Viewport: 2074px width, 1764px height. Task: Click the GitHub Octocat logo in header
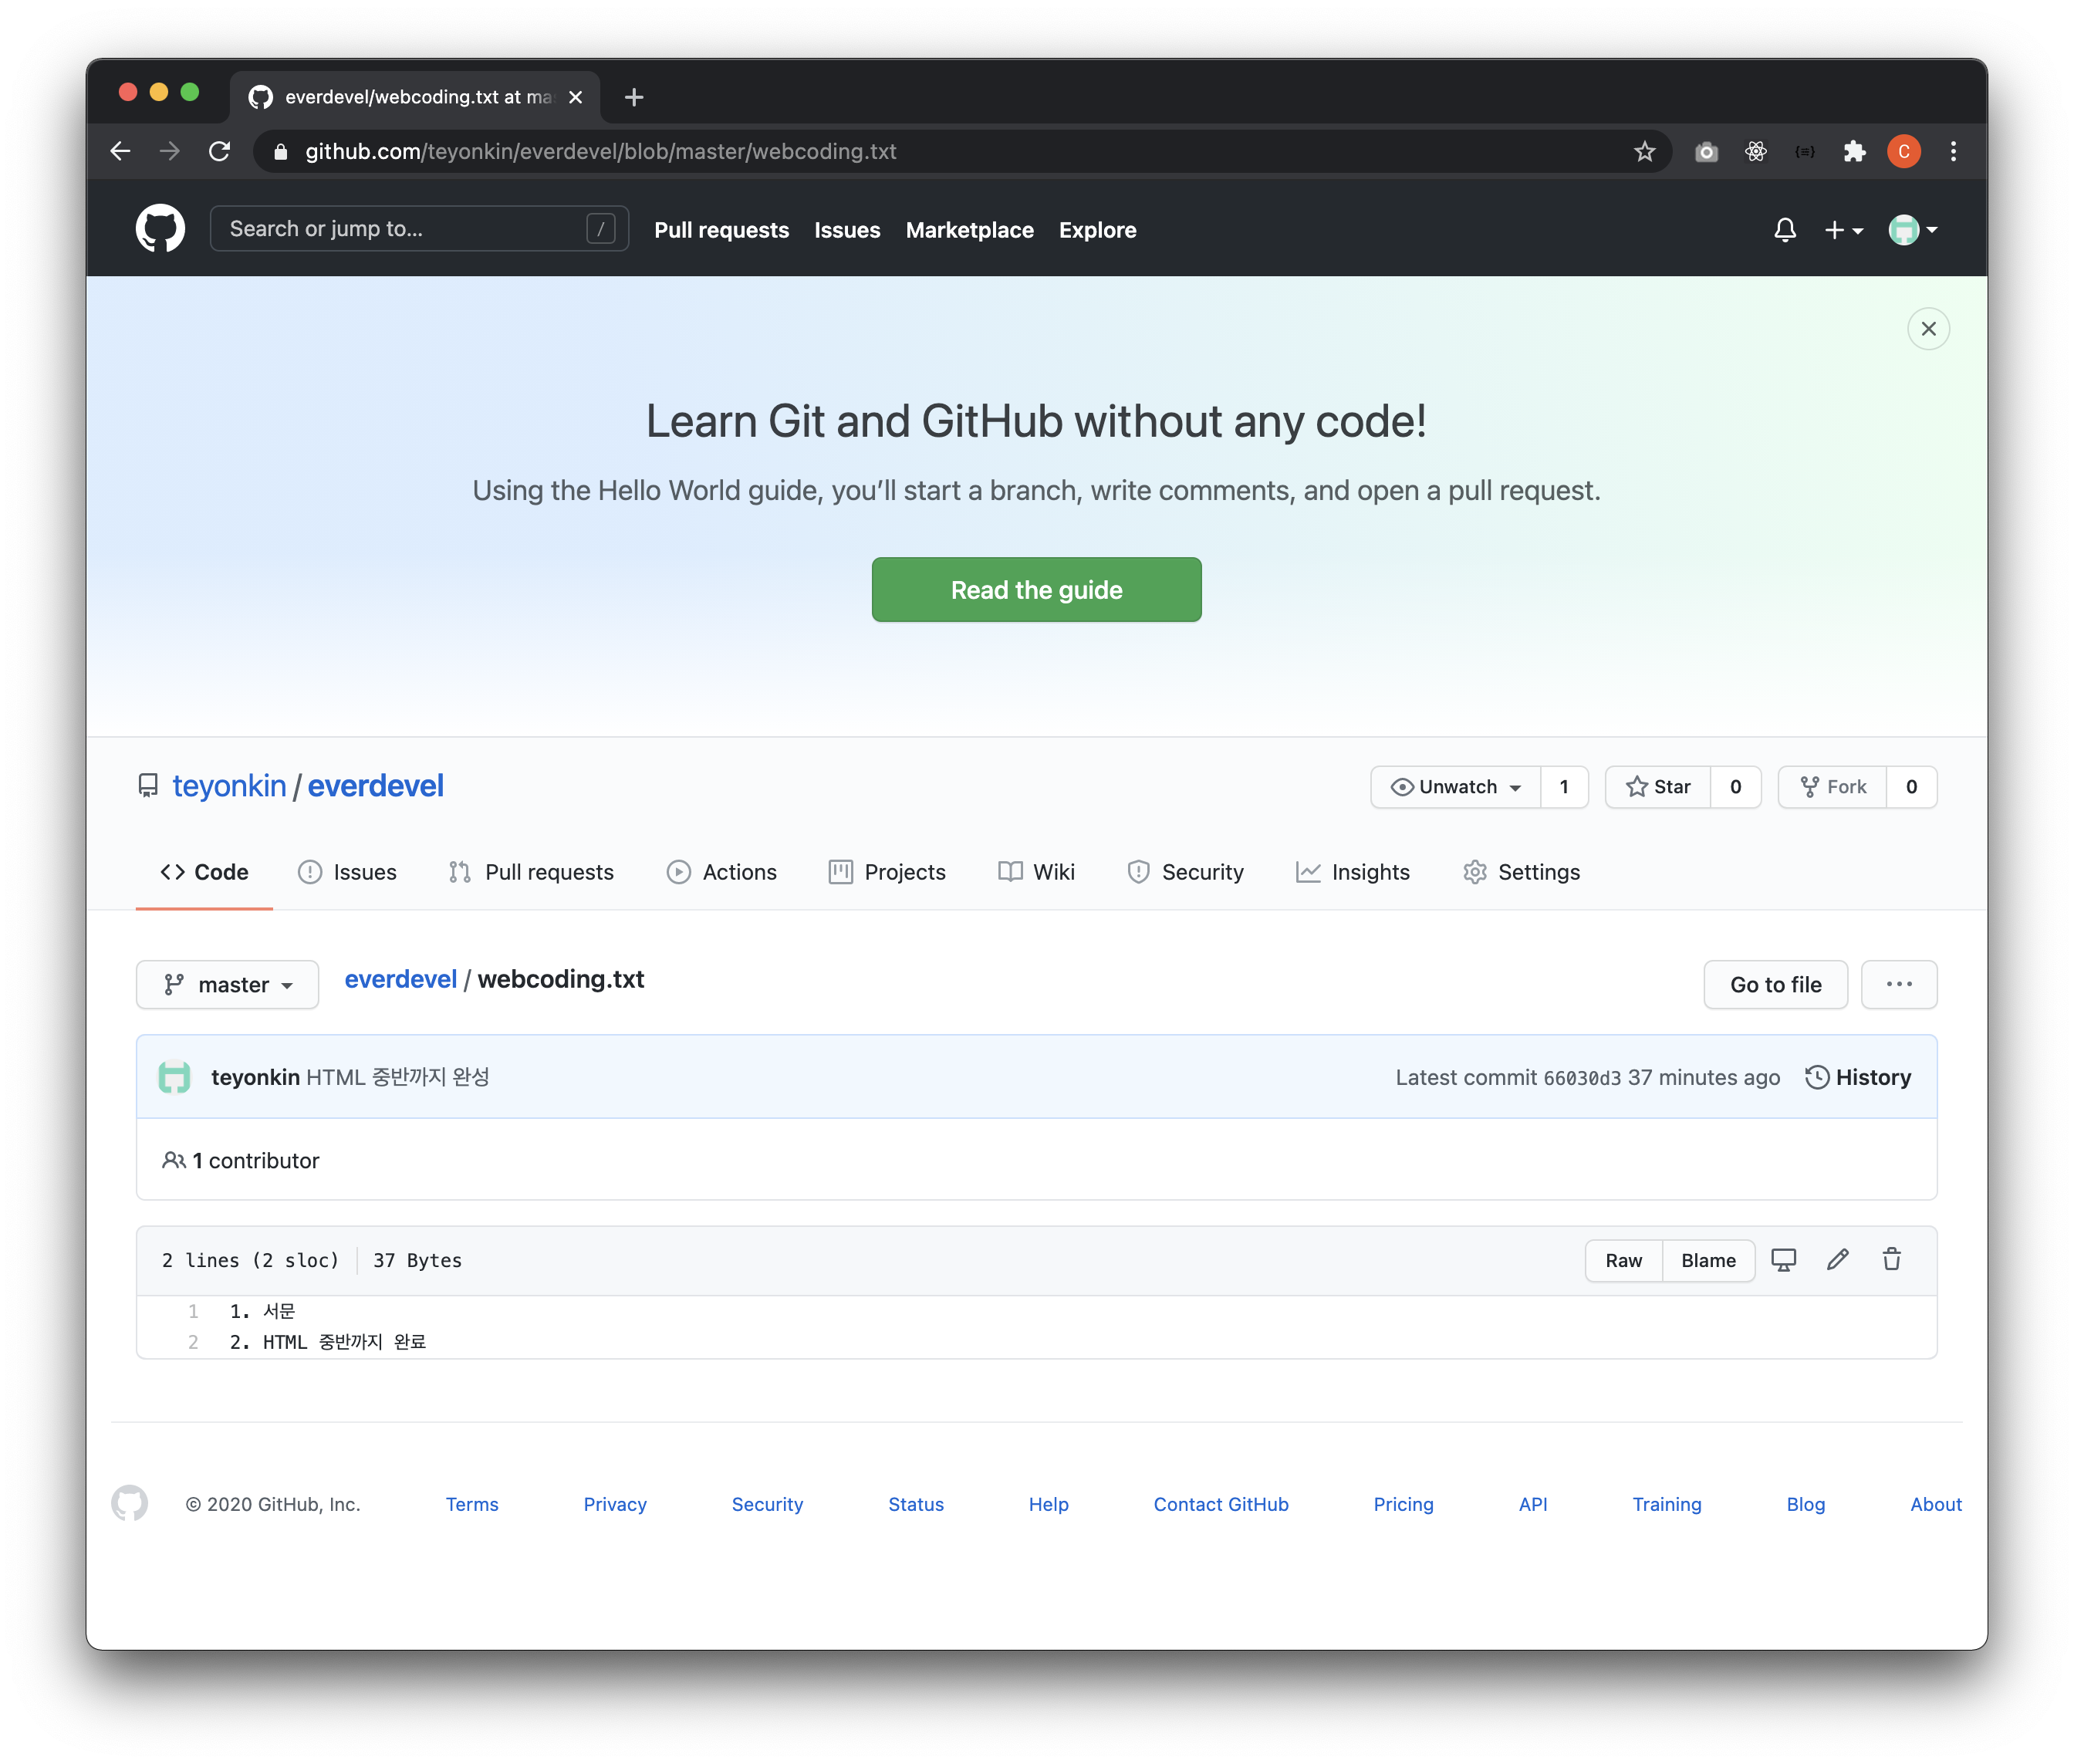tap(160, 229)
